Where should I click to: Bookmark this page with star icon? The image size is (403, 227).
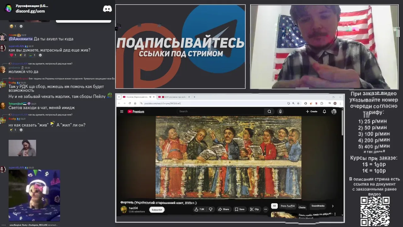click(298, 103)
